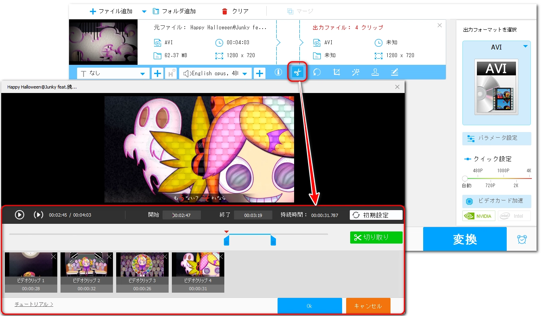Open the effects magic wand tool
The height and width of the screenshot is (316, 541).
point(356,73)
